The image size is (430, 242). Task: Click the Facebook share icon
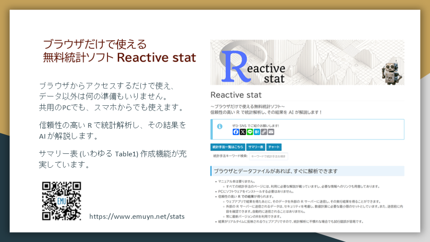pyautogui.click(x=236, y=132)
